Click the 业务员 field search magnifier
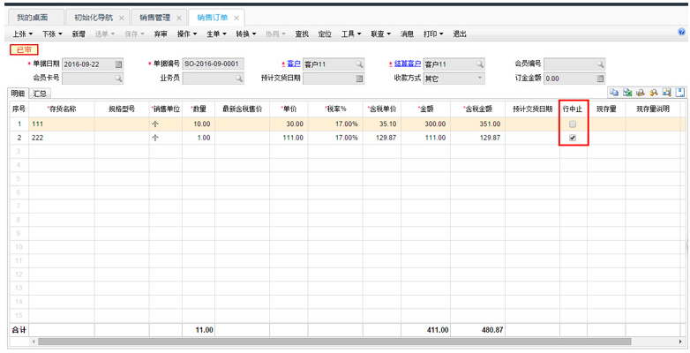Viewport: 690px width, 353px height. pyautogui.click(x=238, y=79)
